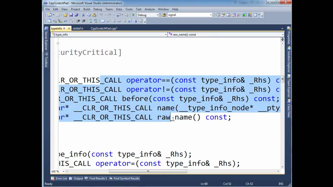Open Solution Explorer from the toolbar icon

pyautogui.click(x=217, y=15)
